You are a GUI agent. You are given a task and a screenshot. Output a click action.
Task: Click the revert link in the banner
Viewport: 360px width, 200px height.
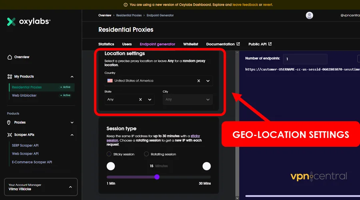tap(268, 4)
